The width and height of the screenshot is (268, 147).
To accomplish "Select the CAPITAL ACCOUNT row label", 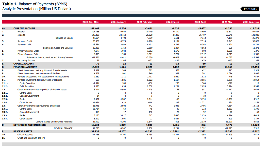I will click(23, 64).
